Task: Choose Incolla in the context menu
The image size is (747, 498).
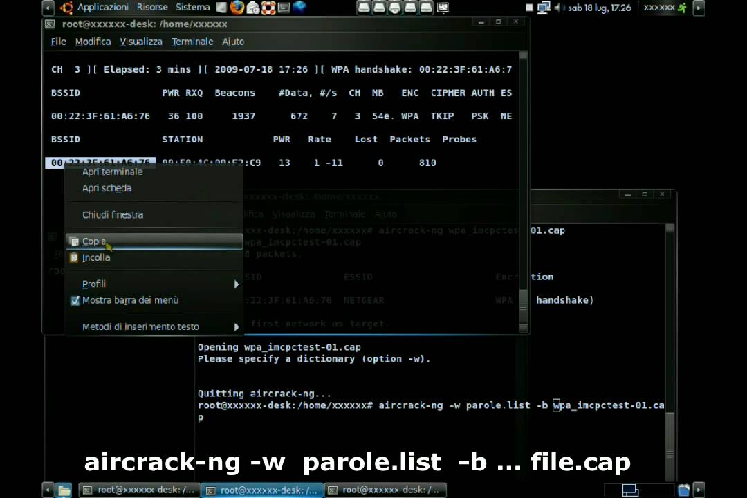Action: click(154, 258)
